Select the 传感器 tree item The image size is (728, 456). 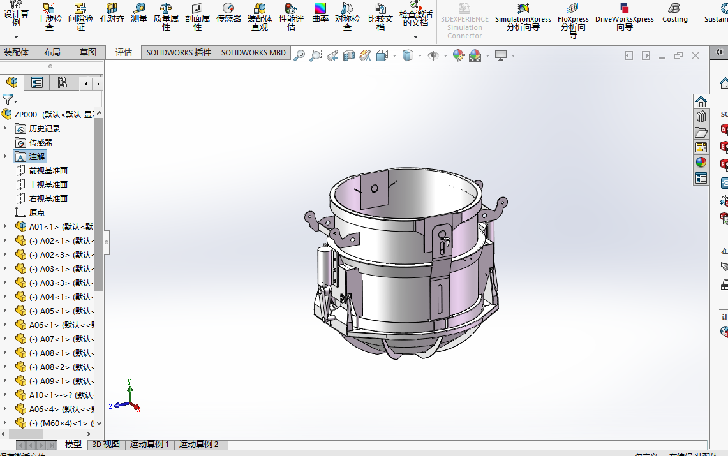(41, 142)
